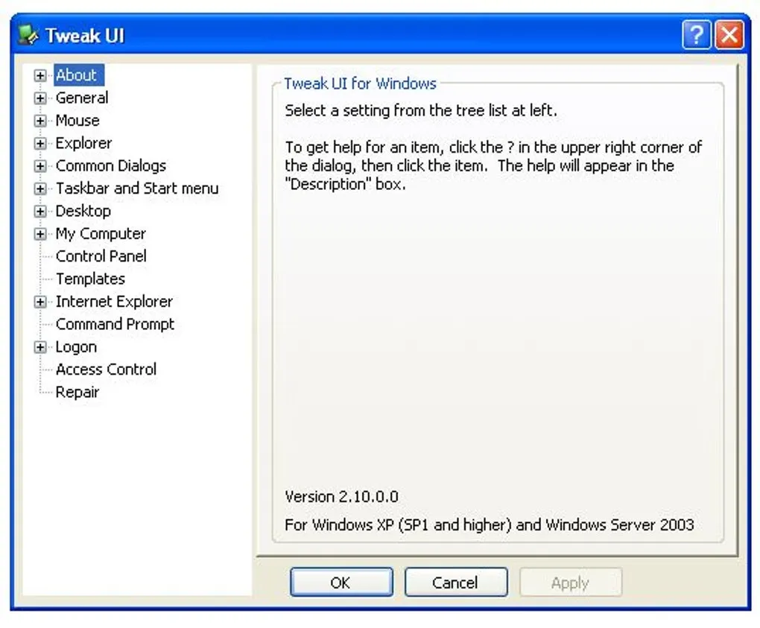Close the Tweak UI window
Image resolution: width=760 pixels, height=628 pixels.
[729, 35]
